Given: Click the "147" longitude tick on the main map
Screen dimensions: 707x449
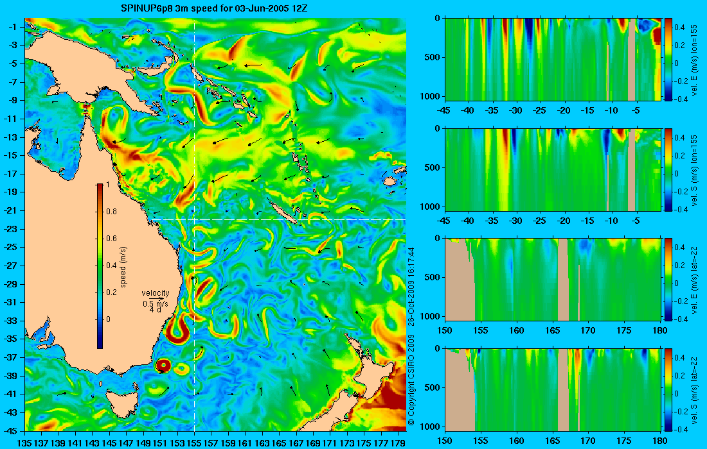Looking at the screenshot, I should click(x=126, y=443).
